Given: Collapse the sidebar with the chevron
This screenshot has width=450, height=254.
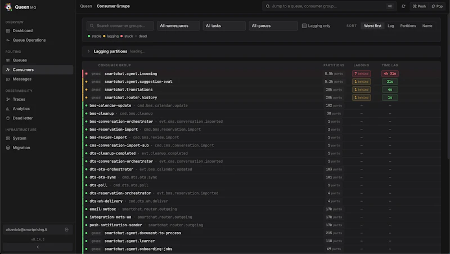Looking at the screenshot, I should pos(38,247).
